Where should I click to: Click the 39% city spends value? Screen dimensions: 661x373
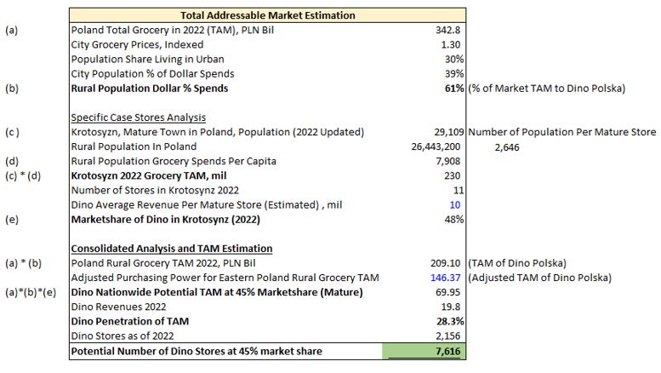(x=454, y=74)
